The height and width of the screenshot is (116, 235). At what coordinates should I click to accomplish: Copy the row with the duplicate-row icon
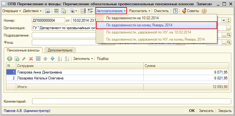(x=17, y=59)
